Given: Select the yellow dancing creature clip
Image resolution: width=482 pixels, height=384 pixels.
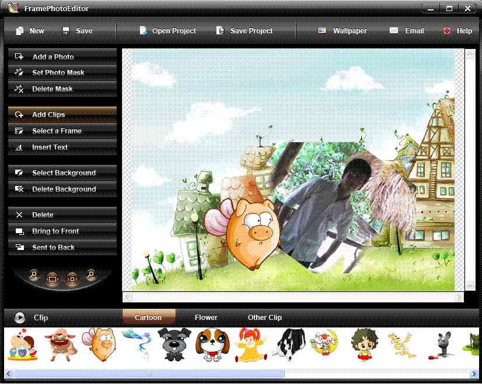Looking at the screenshot, I should coord(401,346).
